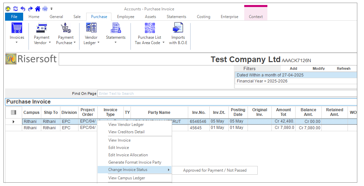Click the Find On Page search field
The image size is (364, 186).
click(227, 94)
